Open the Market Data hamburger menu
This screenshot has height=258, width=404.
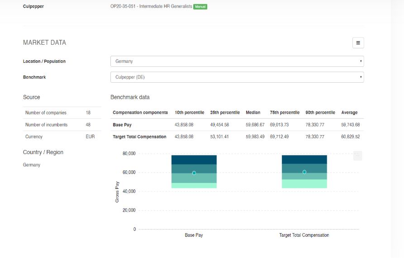click(358, 43)
